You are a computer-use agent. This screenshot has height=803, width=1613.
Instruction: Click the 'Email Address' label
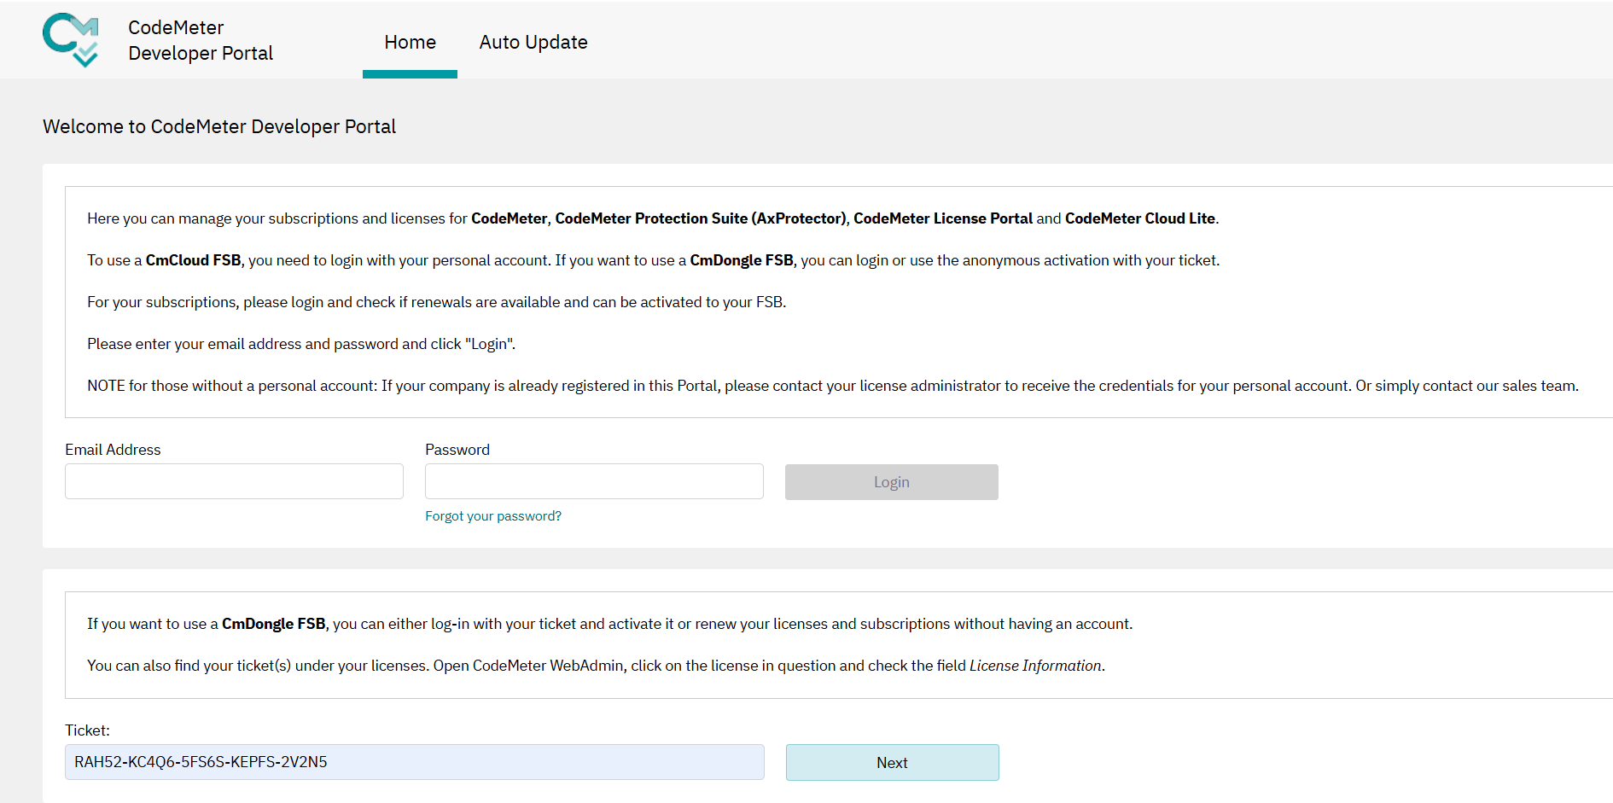click(x=113, y=450)
